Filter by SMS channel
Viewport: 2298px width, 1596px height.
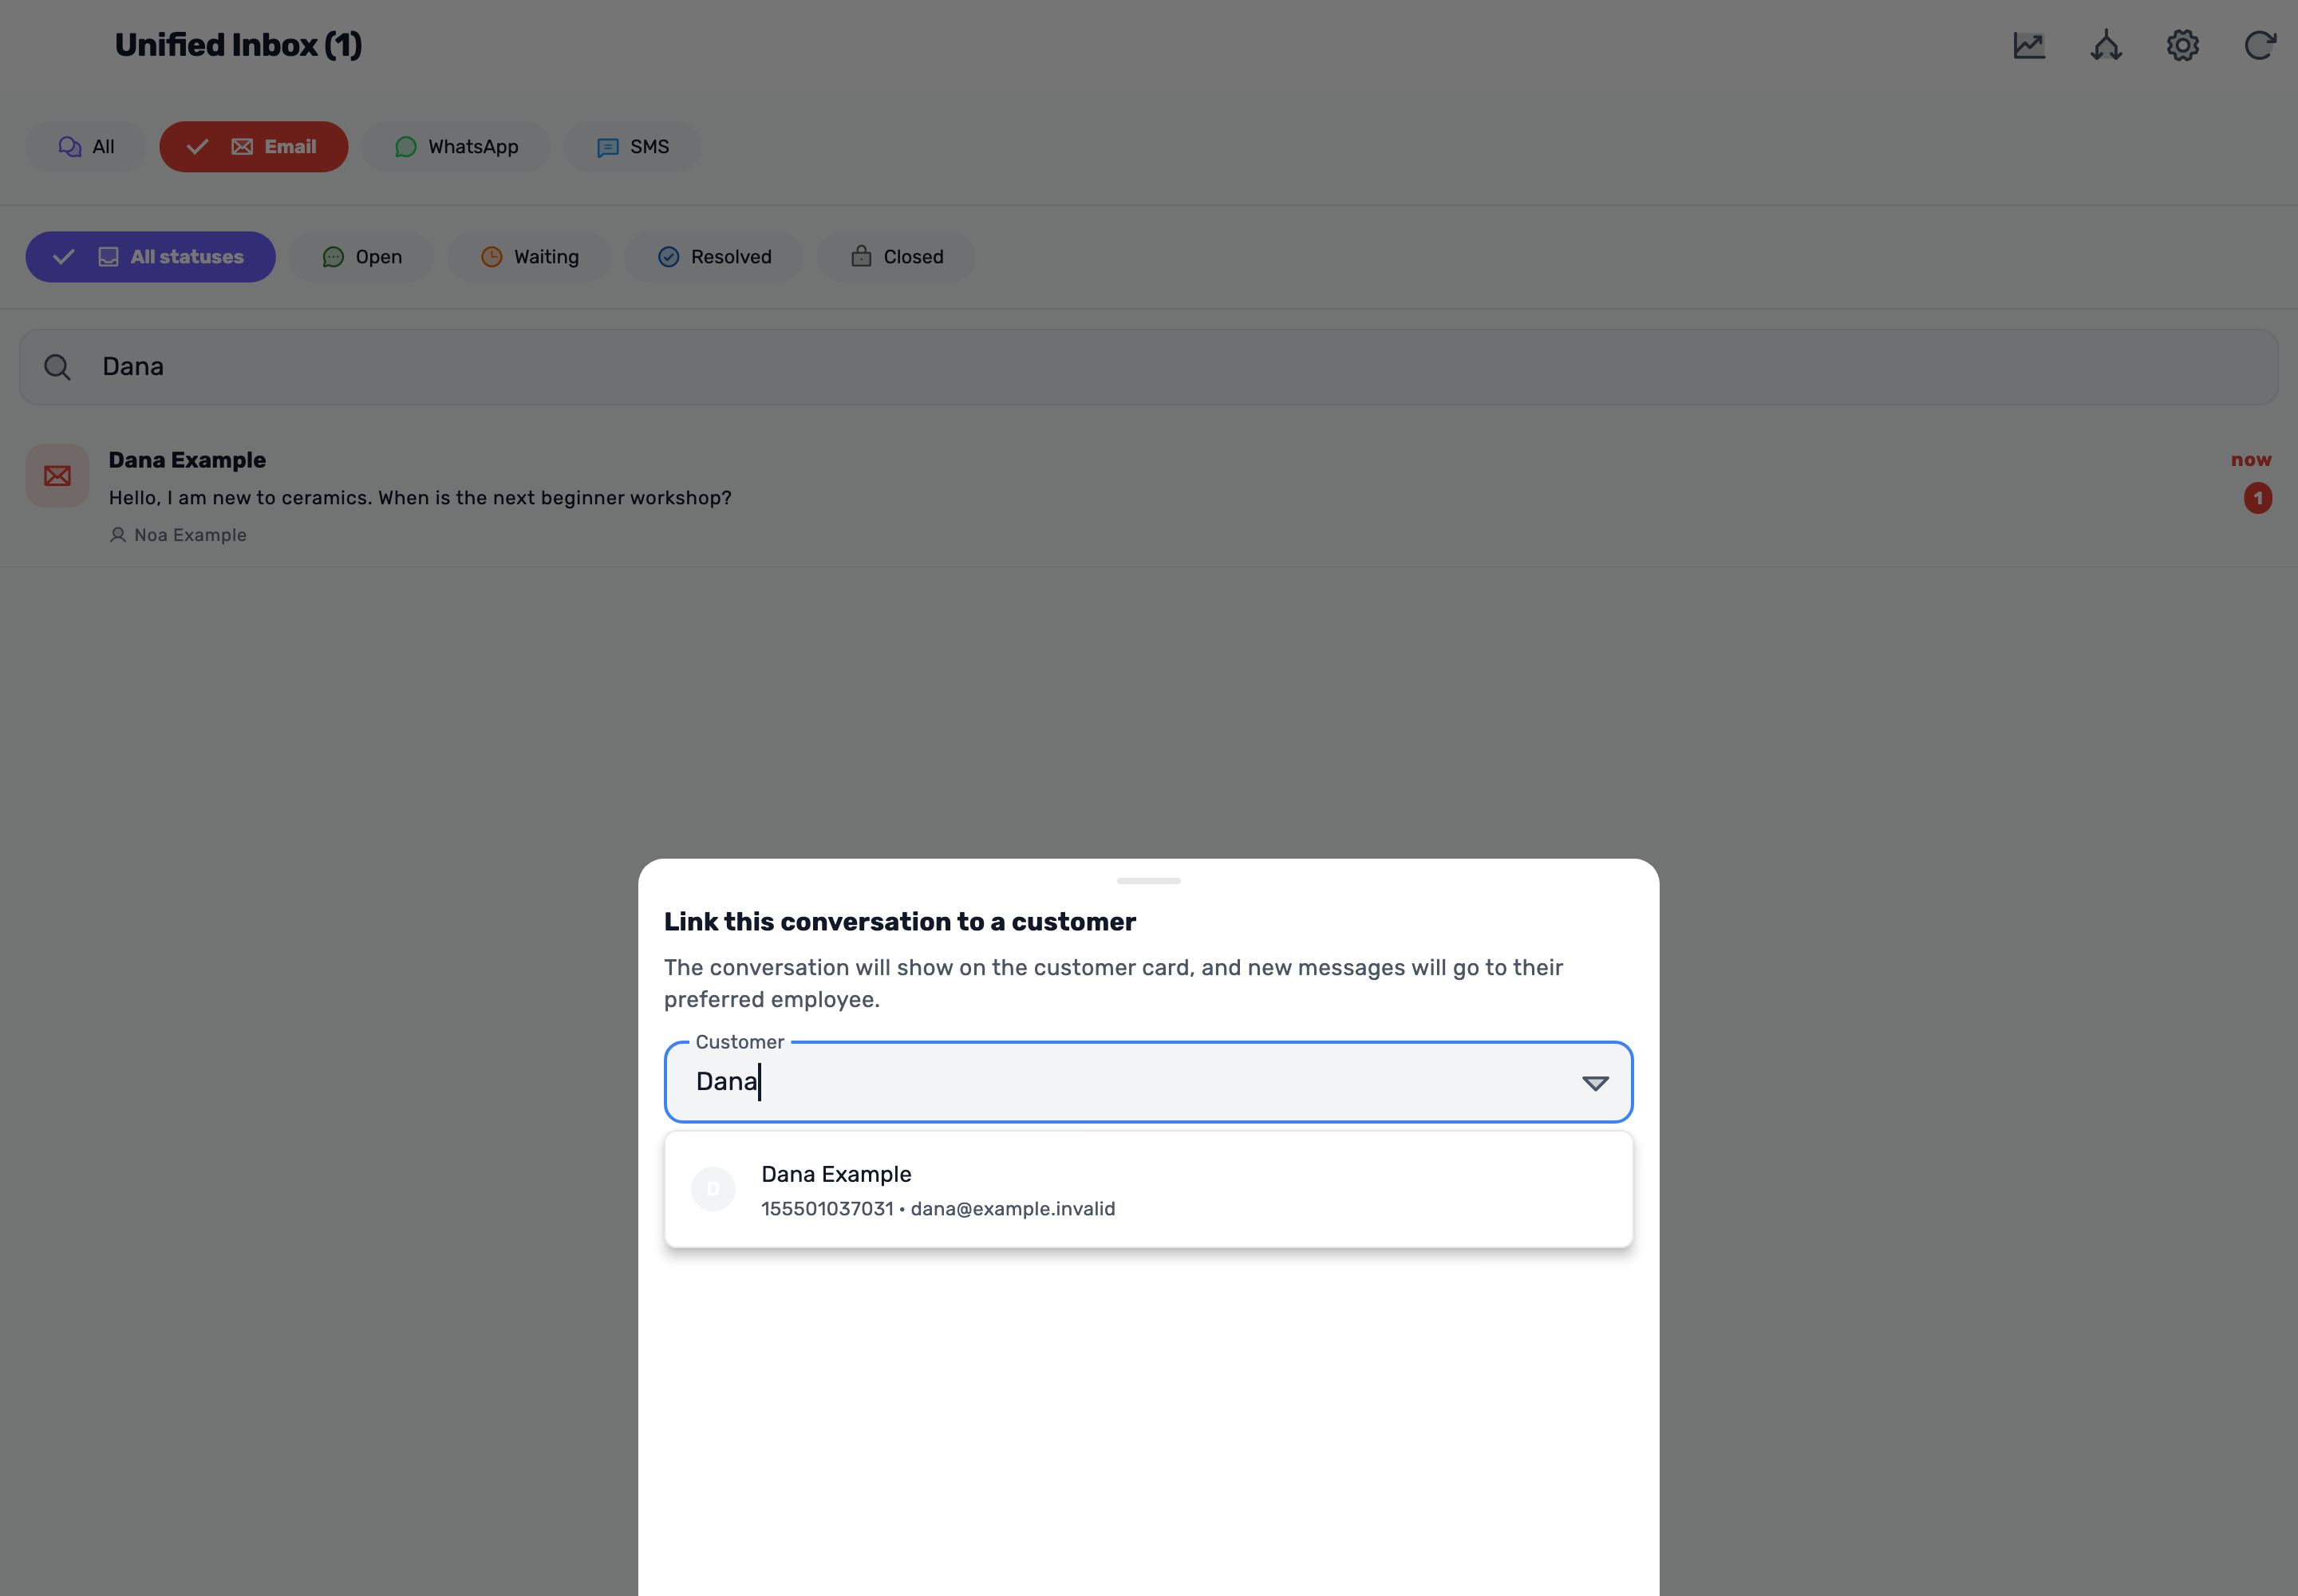coord(632,147)
